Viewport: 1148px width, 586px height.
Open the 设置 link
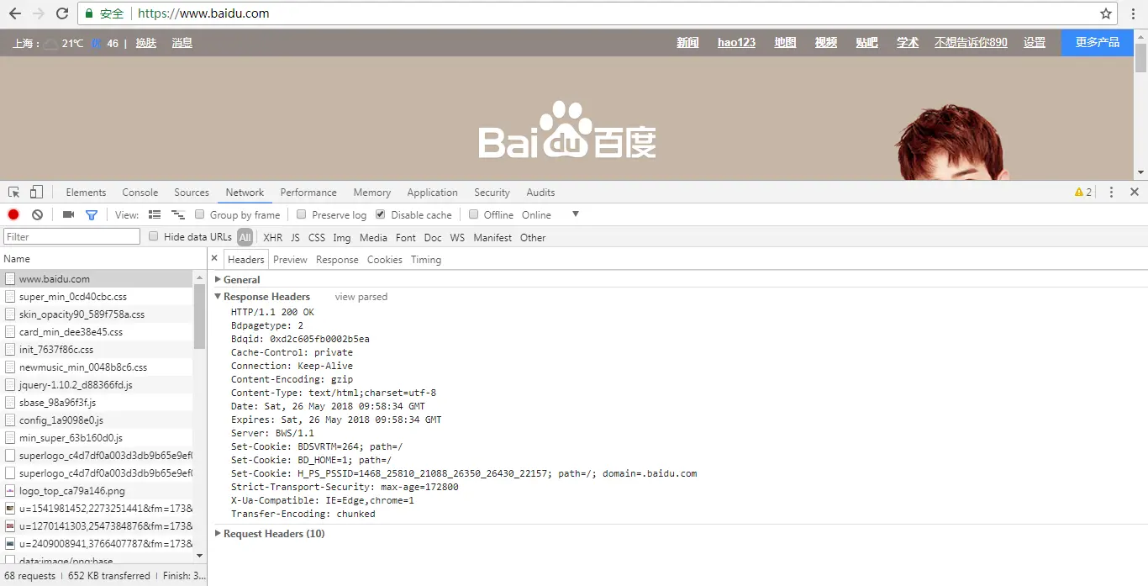click(1035, 42)
